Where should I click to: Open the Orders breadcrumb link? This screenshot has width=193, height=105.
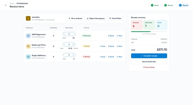12,3
